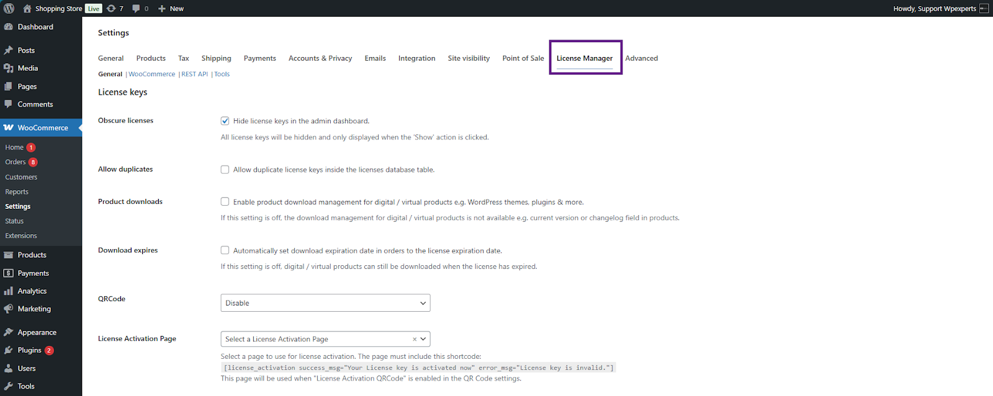The height and width of the screenshot is (396, 993).
Task: Enable product download management checkbox
Action: click(x=225, y=201)
